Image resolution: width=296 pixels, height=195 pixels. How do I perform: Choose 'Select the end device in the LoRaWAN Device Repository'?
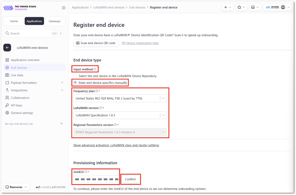pyautogui.click(x=75, y=75)
